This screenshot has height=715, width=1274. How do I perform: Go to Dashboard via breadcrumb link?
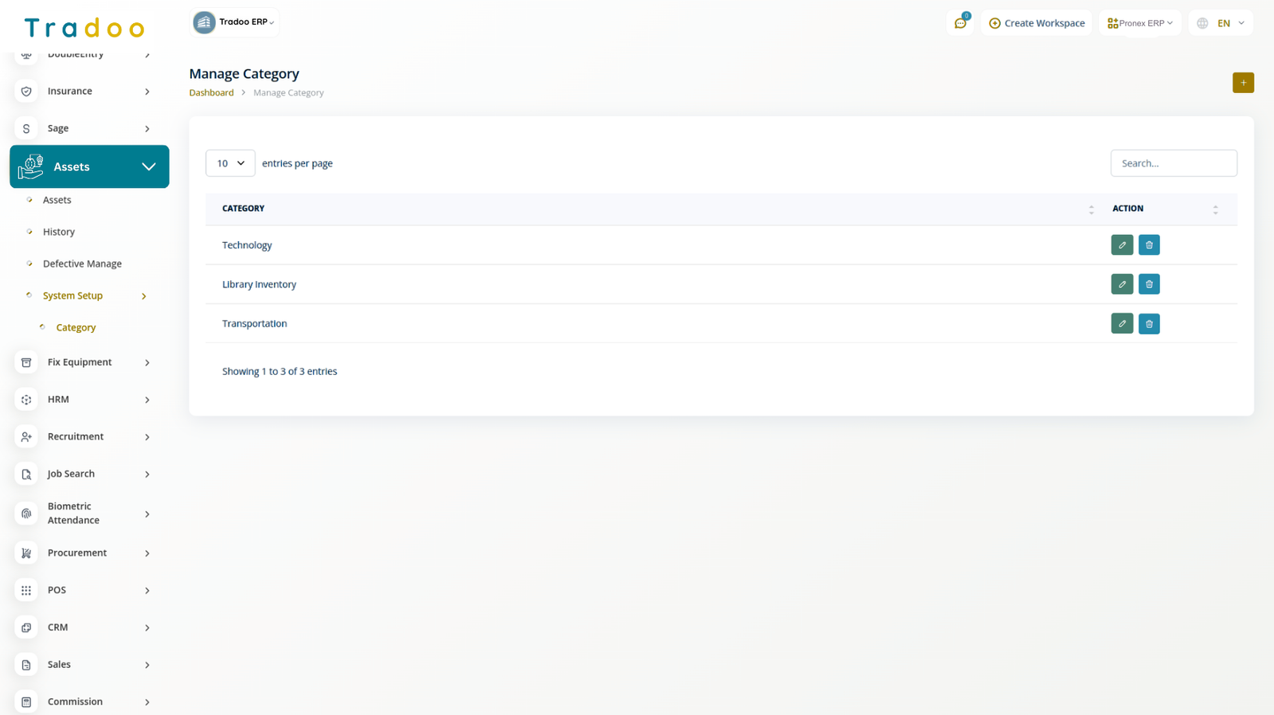211,93
